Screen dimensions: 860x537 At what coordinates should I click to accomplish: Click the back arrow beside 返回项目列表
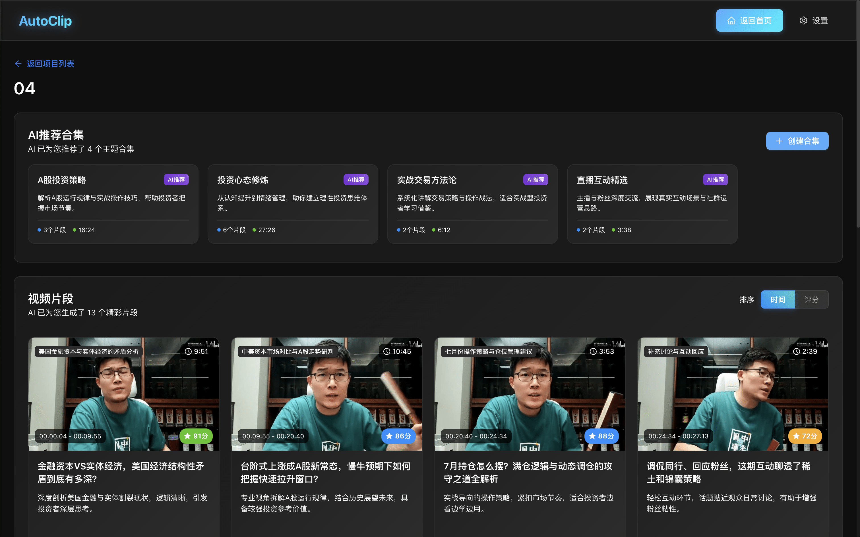18,64
